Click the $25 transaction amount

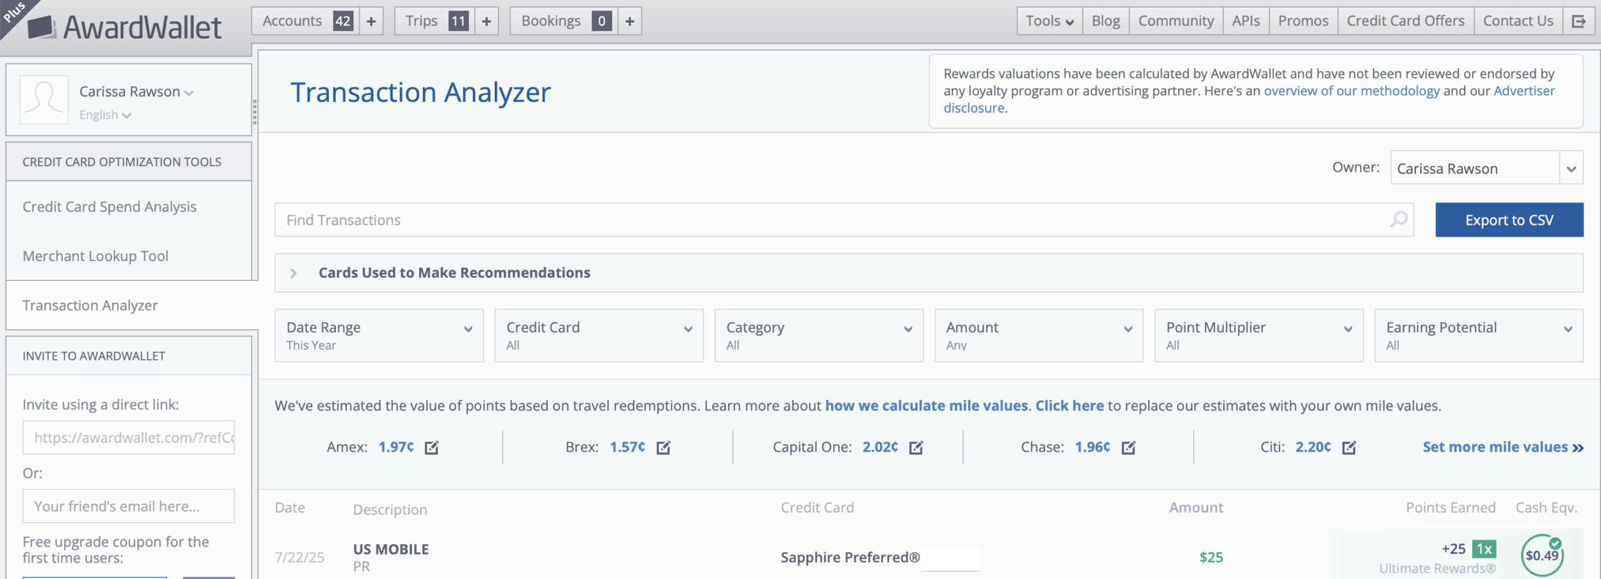(x=1211, y=557)
